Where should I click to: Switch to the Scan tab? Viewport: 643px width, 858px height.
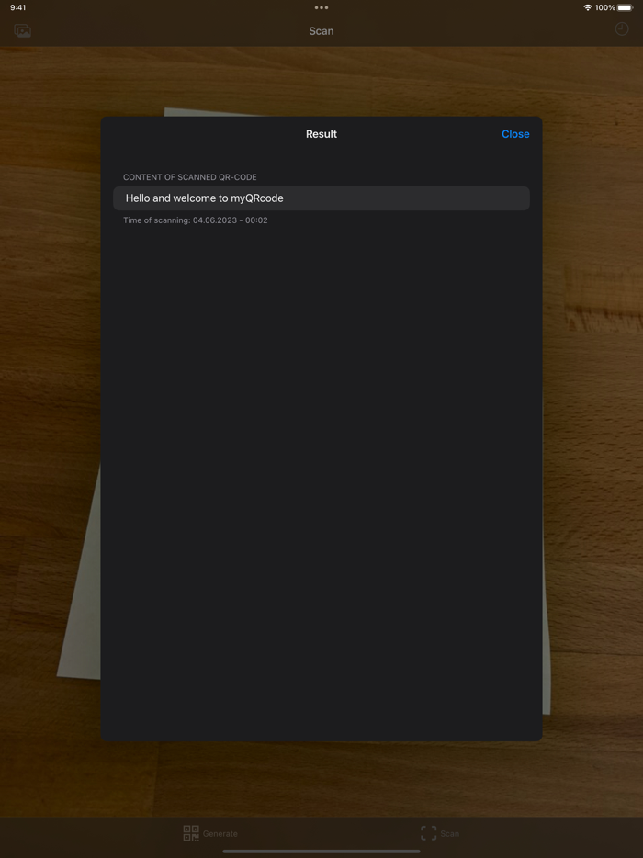[439, 833]
